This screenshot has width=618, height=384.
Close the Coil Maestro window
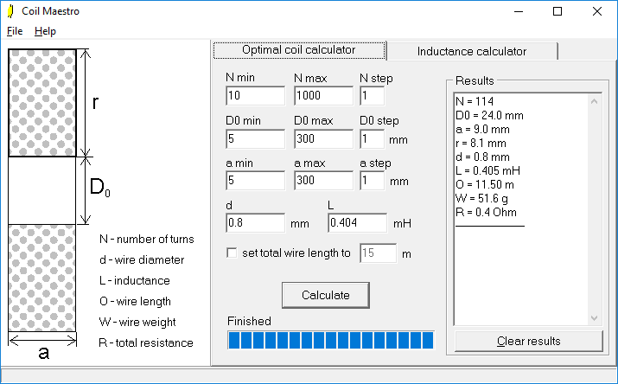tap(597, 11)
